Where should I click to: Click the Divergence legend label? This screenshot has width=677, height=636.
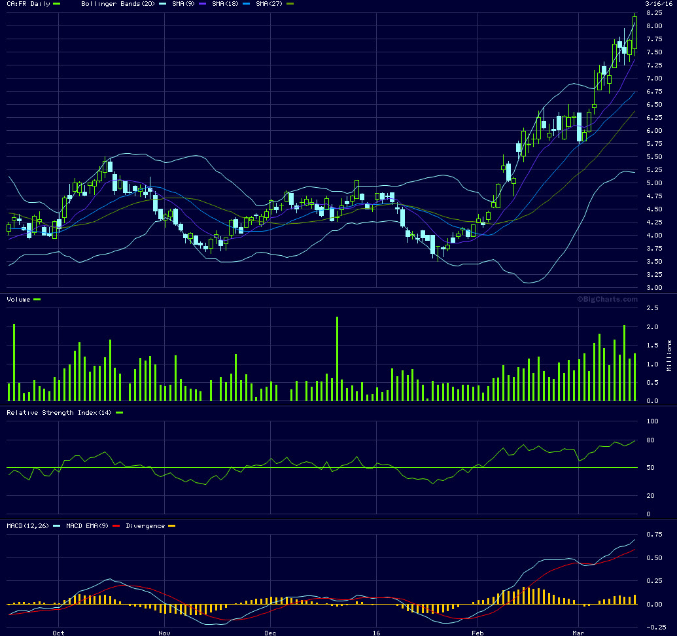(145, 526)
